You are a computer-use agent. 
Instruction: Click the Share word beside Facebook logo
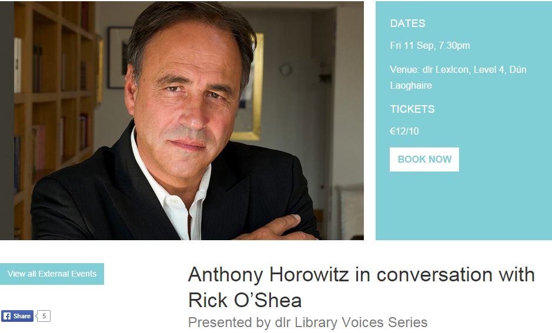[x=22, y=316]
